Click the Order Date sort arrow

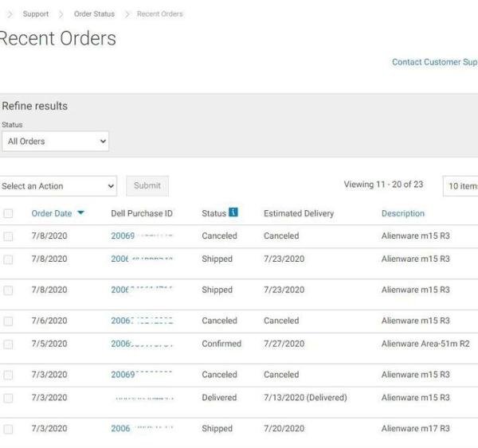pyautogui.click(x=80, y=212)
